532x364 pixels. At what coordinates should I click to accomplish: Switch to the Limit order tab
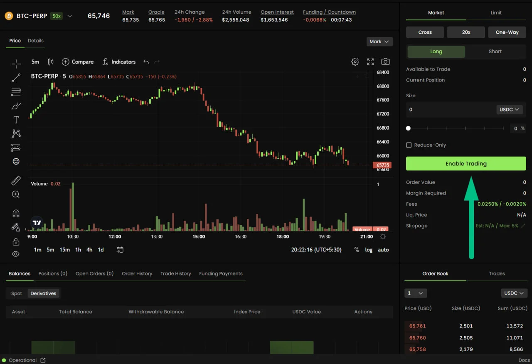click(496, 12)
